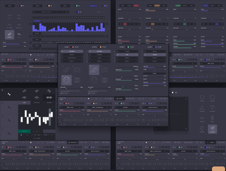Toggle ARP 3 on/off switch

[76, 6]
